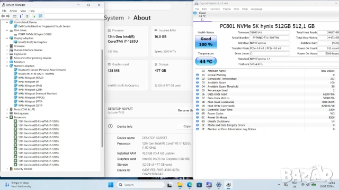
Task: Select PC801 NVMe SK hynix disk in tree
Action: point(35,34)
